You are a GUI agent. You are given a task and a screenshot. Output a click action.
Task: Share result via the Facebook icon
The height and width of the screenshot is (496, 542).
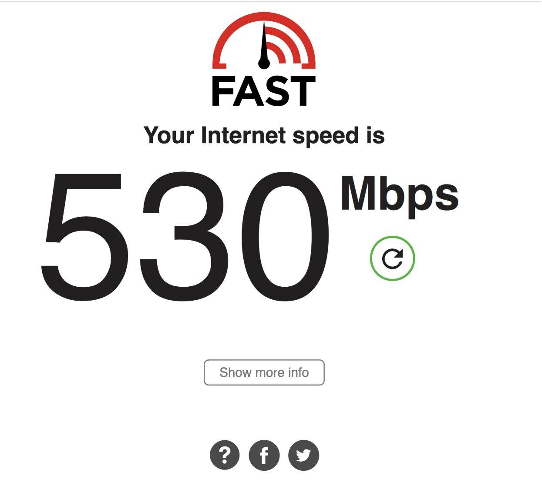coord(264,455)
